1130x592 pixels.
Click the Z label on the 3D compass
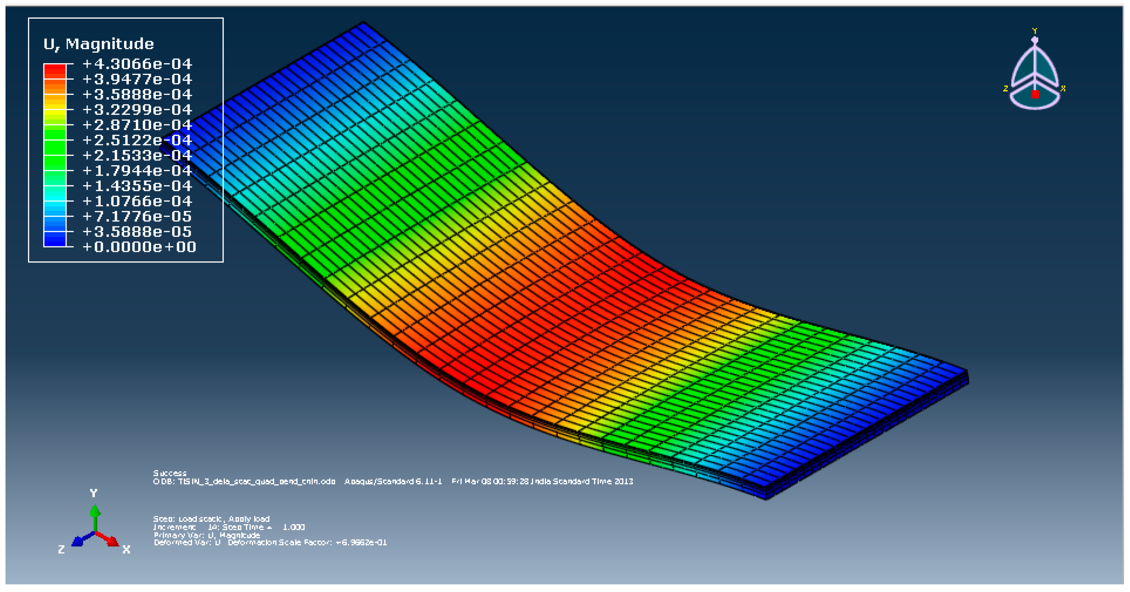[1006, 89]
